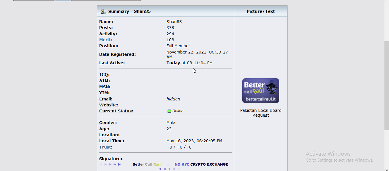Click the registration date November 22, 2021
This screenshot has width=389, height=171.
197,54
